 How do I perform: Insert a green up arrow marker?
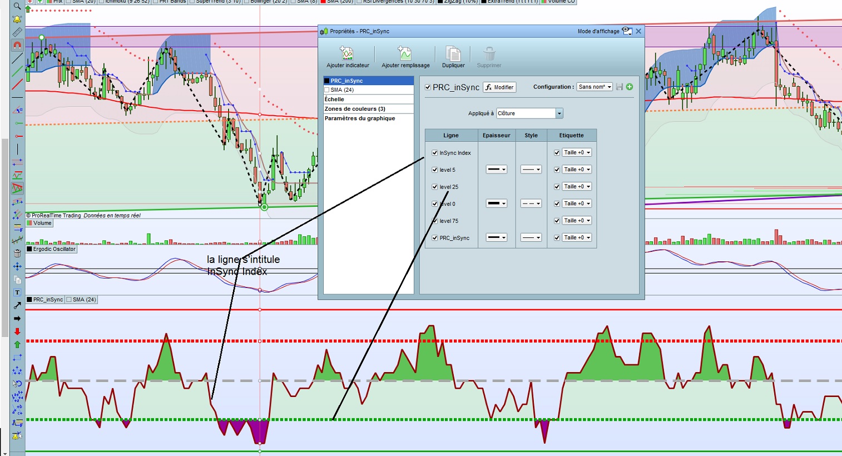click(x=17, y=345)
